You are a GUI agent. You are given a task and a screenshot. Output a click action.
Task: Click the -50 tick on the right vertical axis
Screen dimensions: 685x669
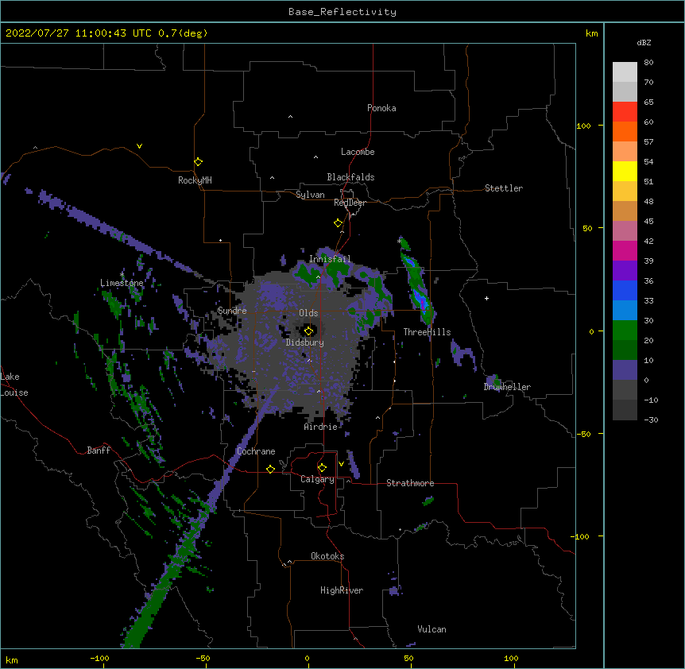pos(583,434)
